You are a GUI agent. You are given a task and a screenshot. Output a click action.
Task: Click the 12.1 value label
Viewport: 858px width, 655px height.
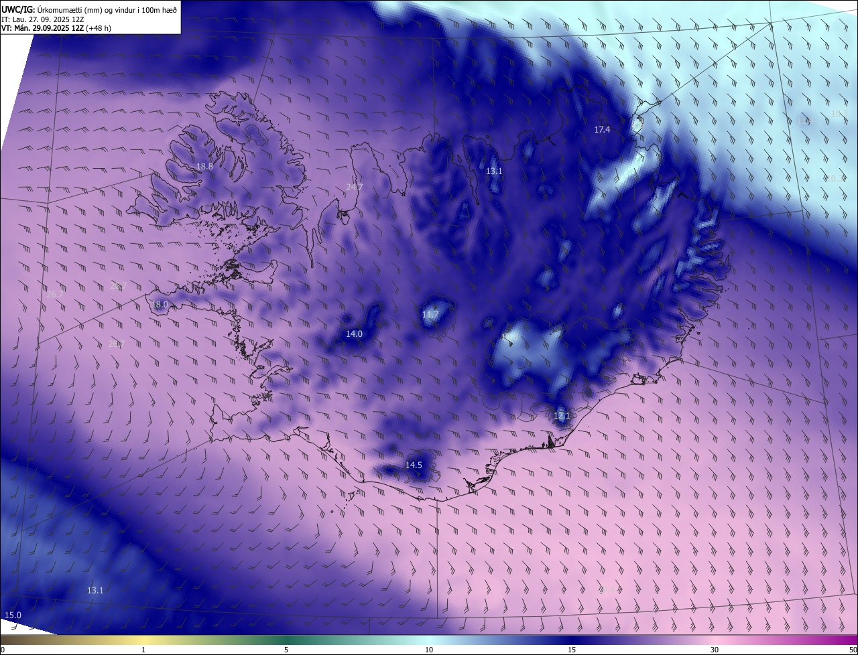tap(562, 415)
